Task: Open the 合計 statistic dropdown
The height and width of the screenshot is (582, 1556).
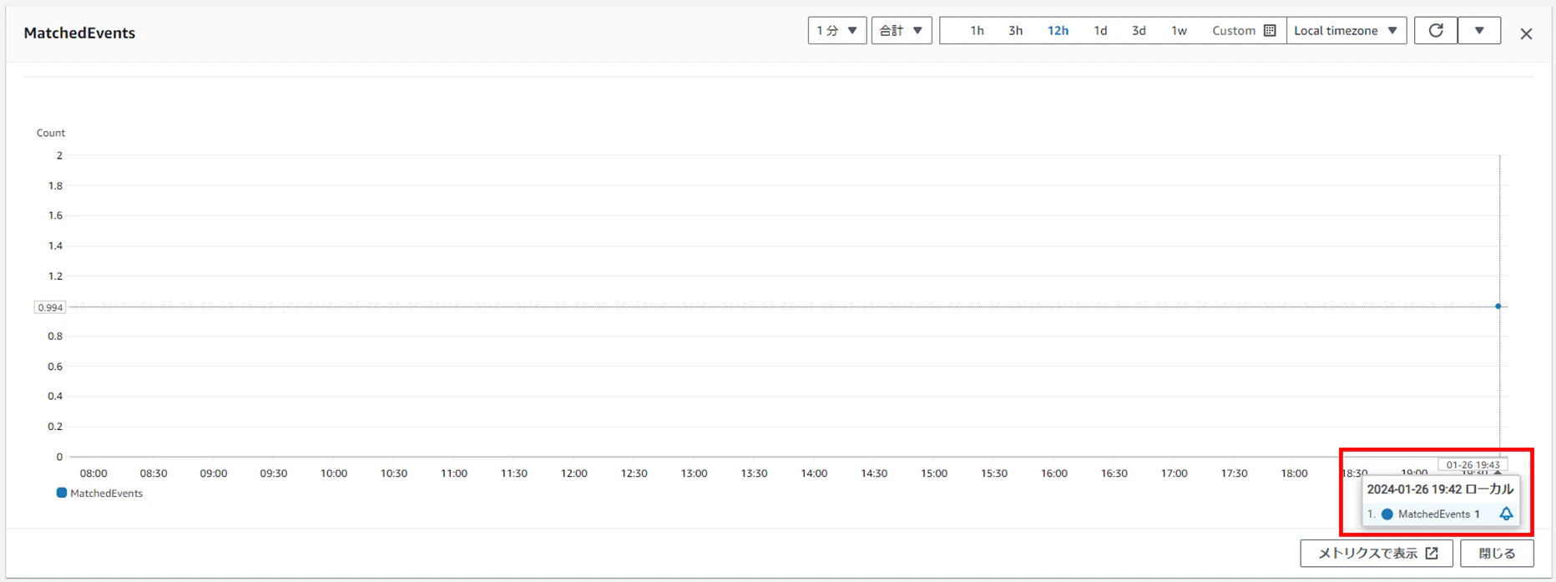Action: click(902, 31)
